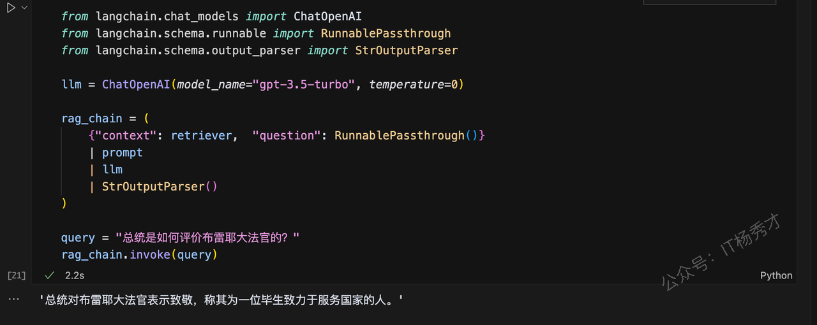
Task: Place cursor on ChatOpenAI import name
Action: pos(327,16)
